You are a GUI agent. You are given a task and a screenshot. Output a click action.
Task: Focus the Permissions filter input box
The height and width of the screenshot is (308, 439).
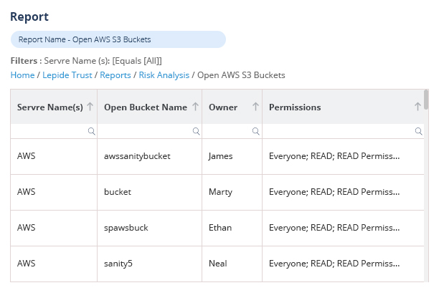(339, 132)
